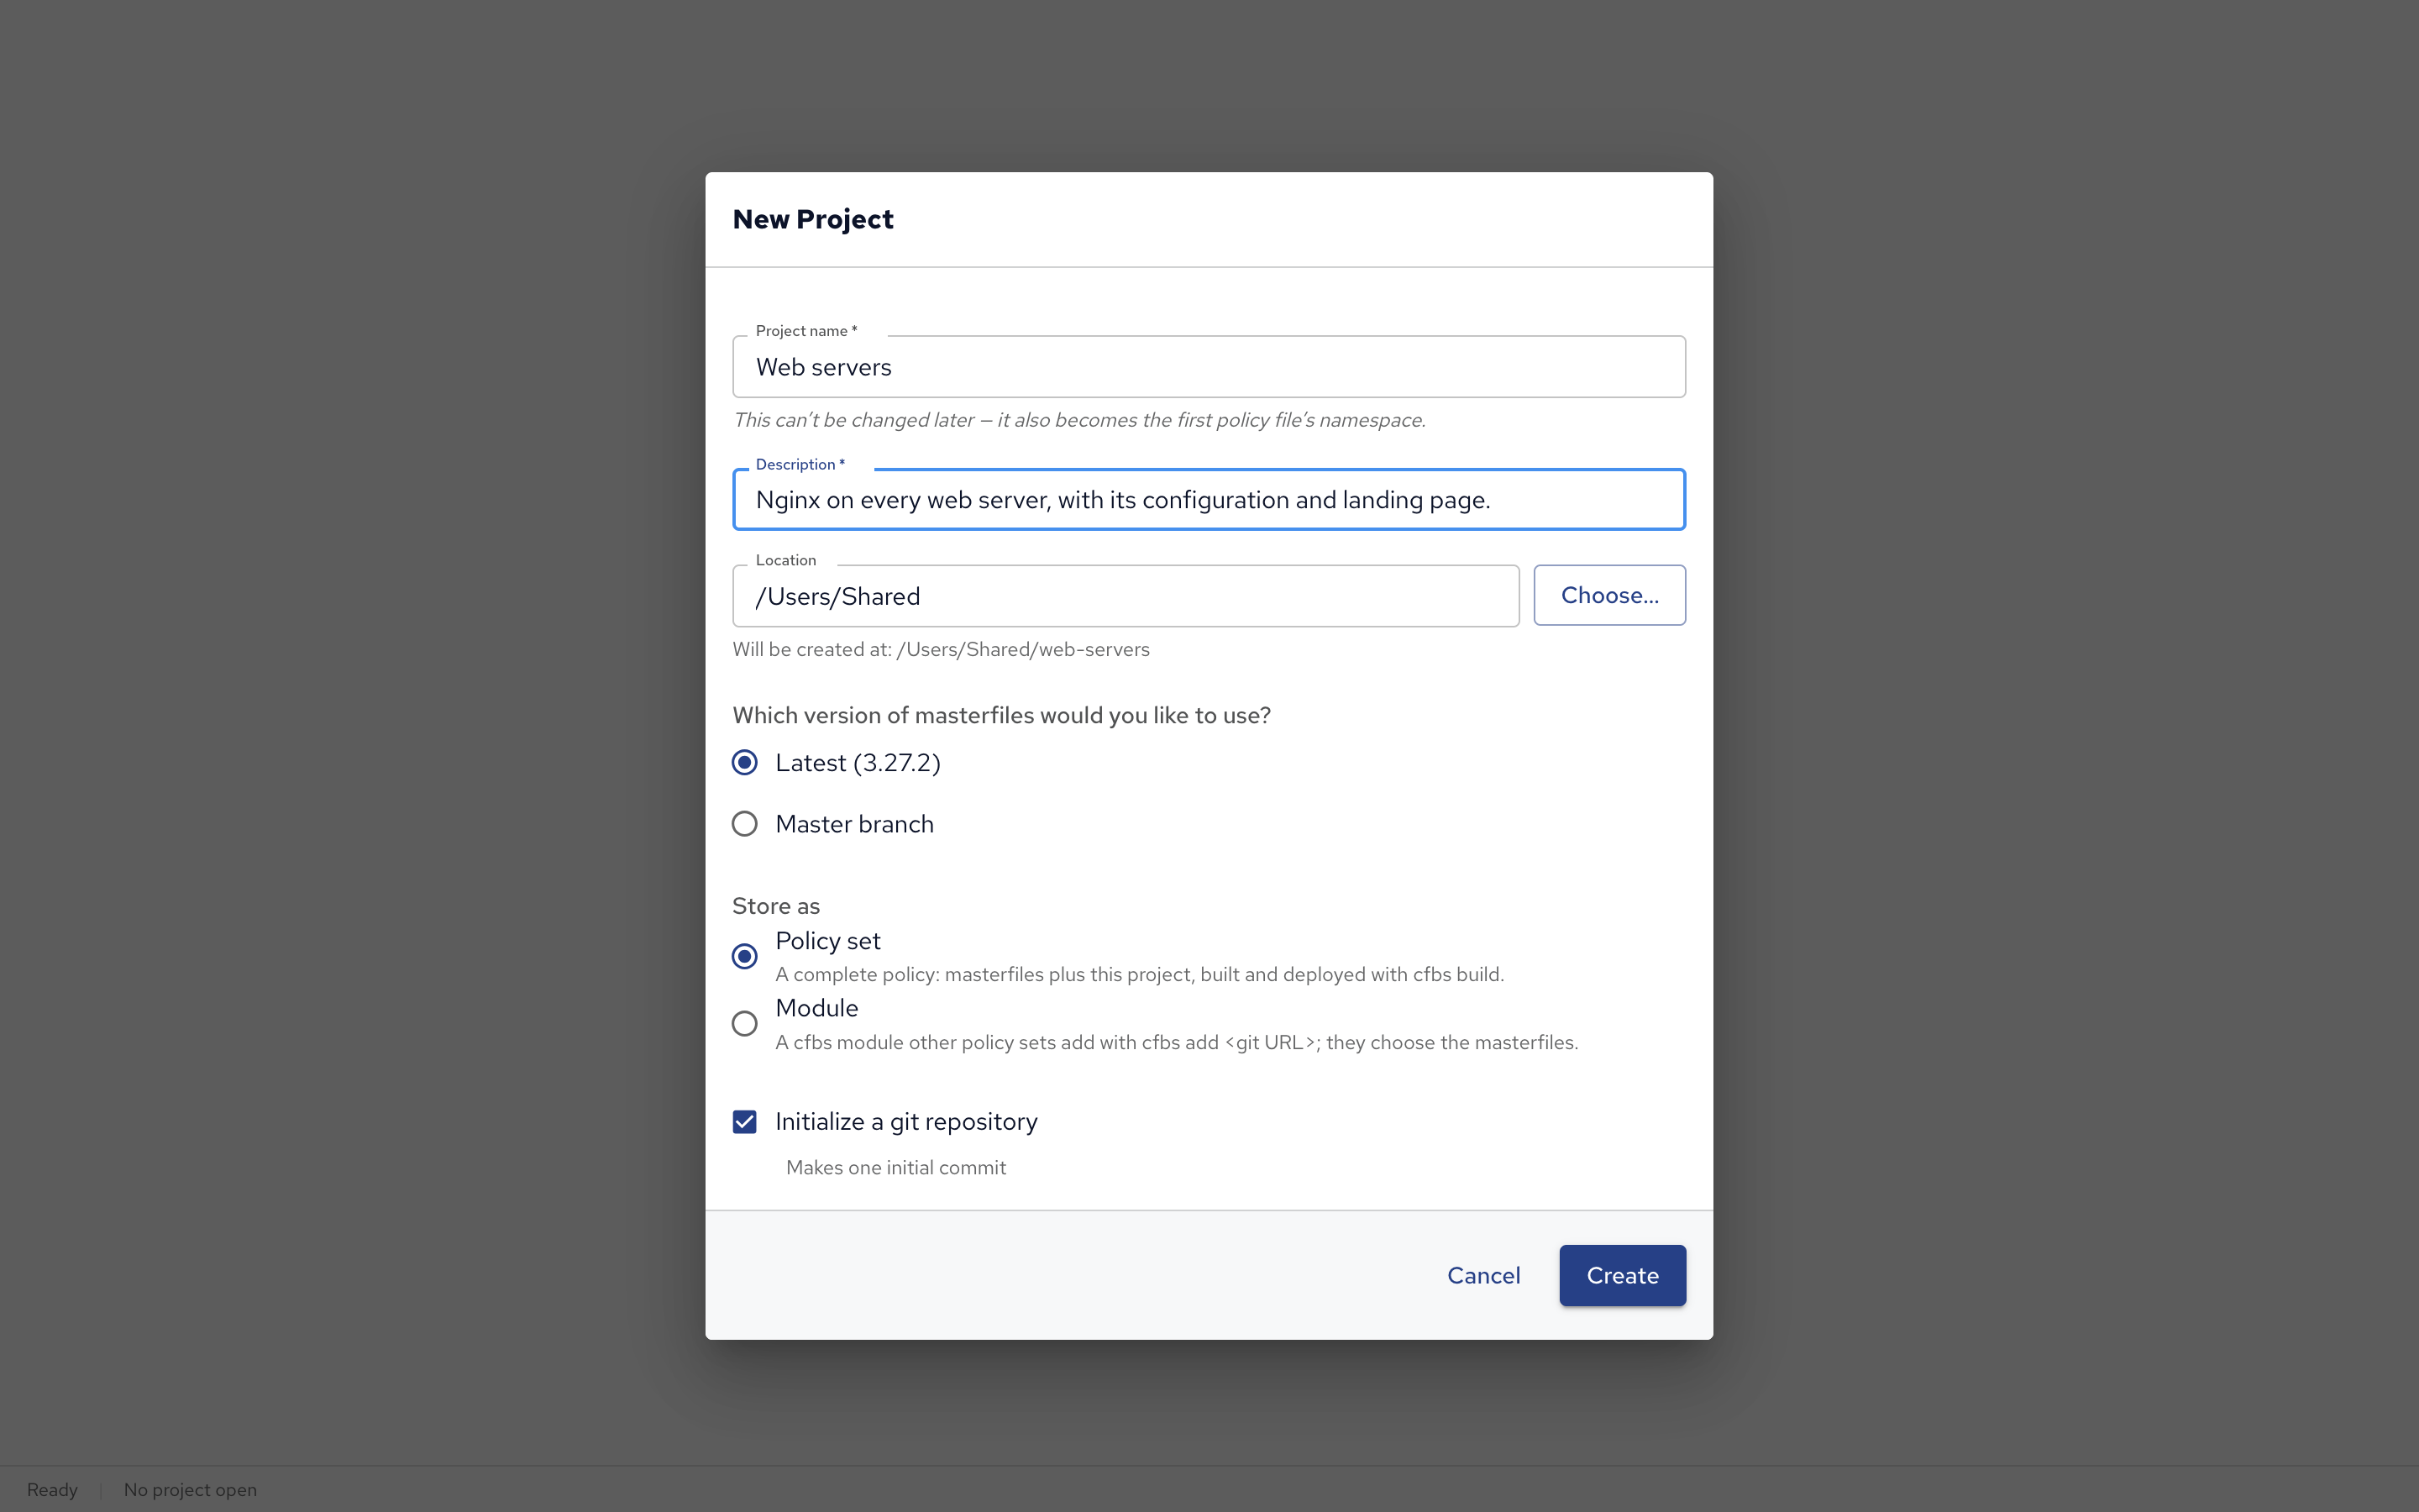Viewport: 2419px width, 1512px height.
Task: Click the 'Which version of masterfiles' question text
Action: [x=1001, y=715]
